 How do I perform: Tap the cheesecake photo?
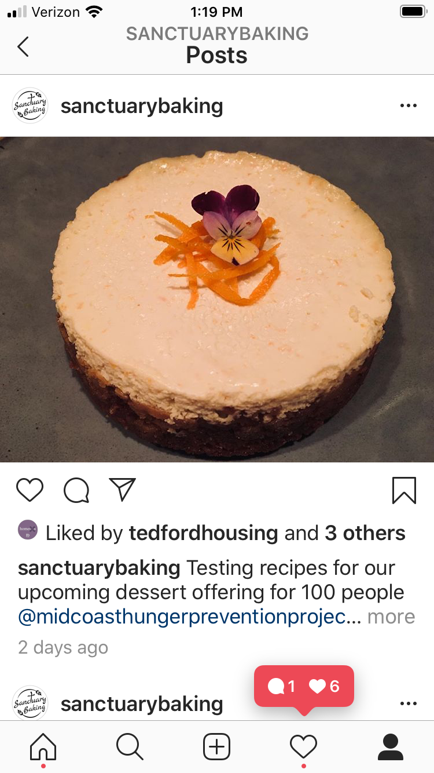coord(217,299)
